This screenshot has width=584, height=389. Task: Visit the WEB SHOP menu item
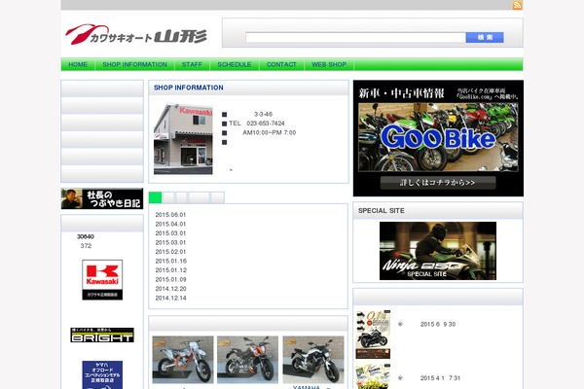point(329,64)
